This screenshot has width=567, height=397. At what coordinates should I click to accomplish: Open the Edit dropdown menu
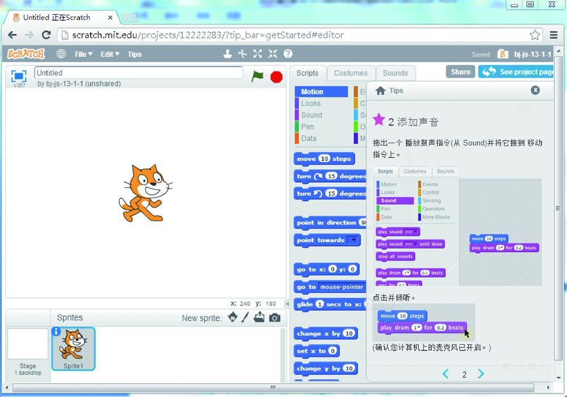click(110, 54)
